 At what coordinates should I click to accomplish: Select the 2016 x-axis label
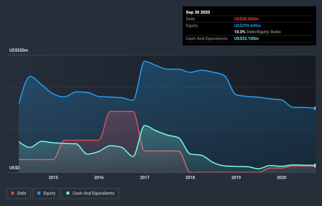tap(99, 177)
